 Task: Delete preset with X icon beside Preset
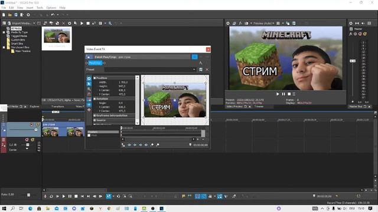click(x=207, y=69)
